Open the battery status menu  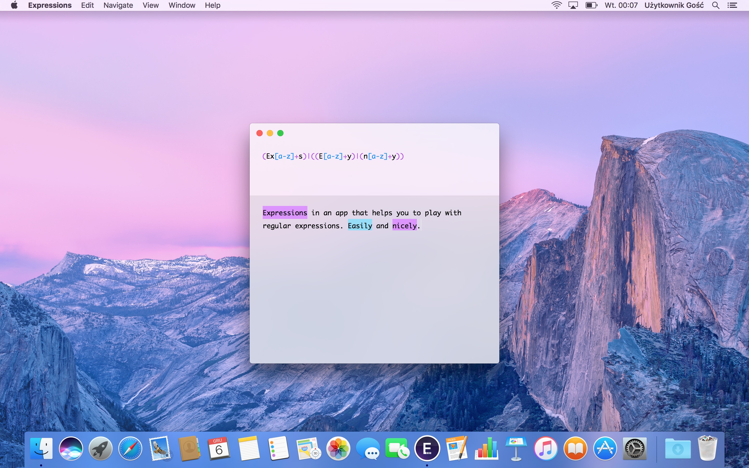click(591, 5)
